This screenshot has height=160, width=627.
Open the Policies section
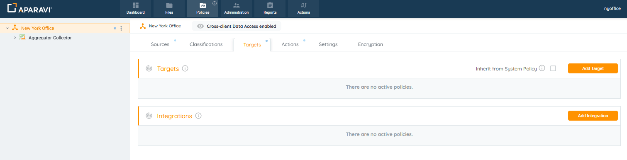tap(202, 8)
